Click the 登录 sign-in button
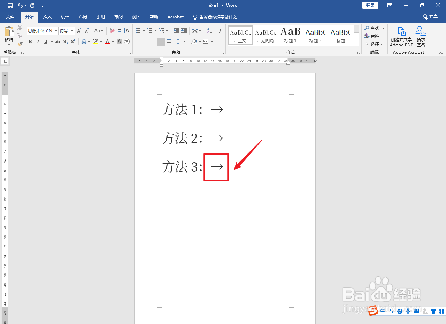Image resolution: width=446 pixels, height=324 pixels. (x=370, y=5)
